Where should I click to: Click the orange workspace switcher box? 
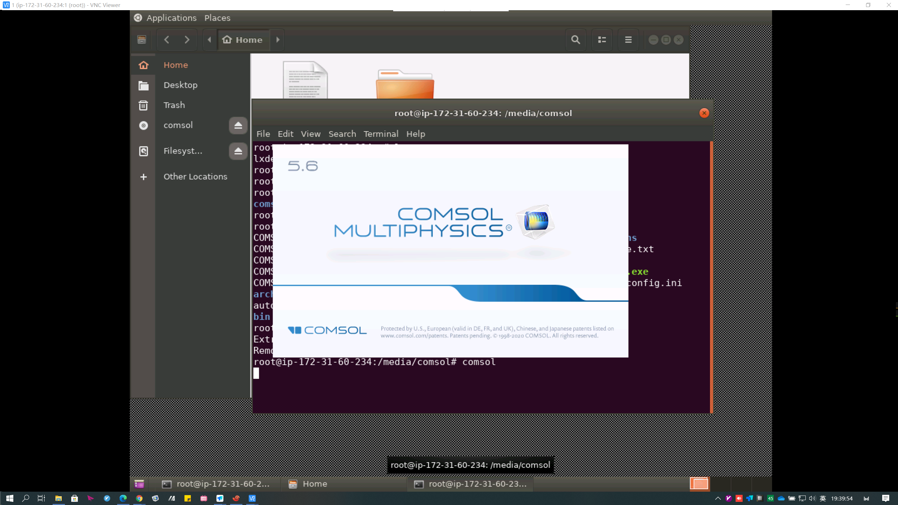point(699,484)
